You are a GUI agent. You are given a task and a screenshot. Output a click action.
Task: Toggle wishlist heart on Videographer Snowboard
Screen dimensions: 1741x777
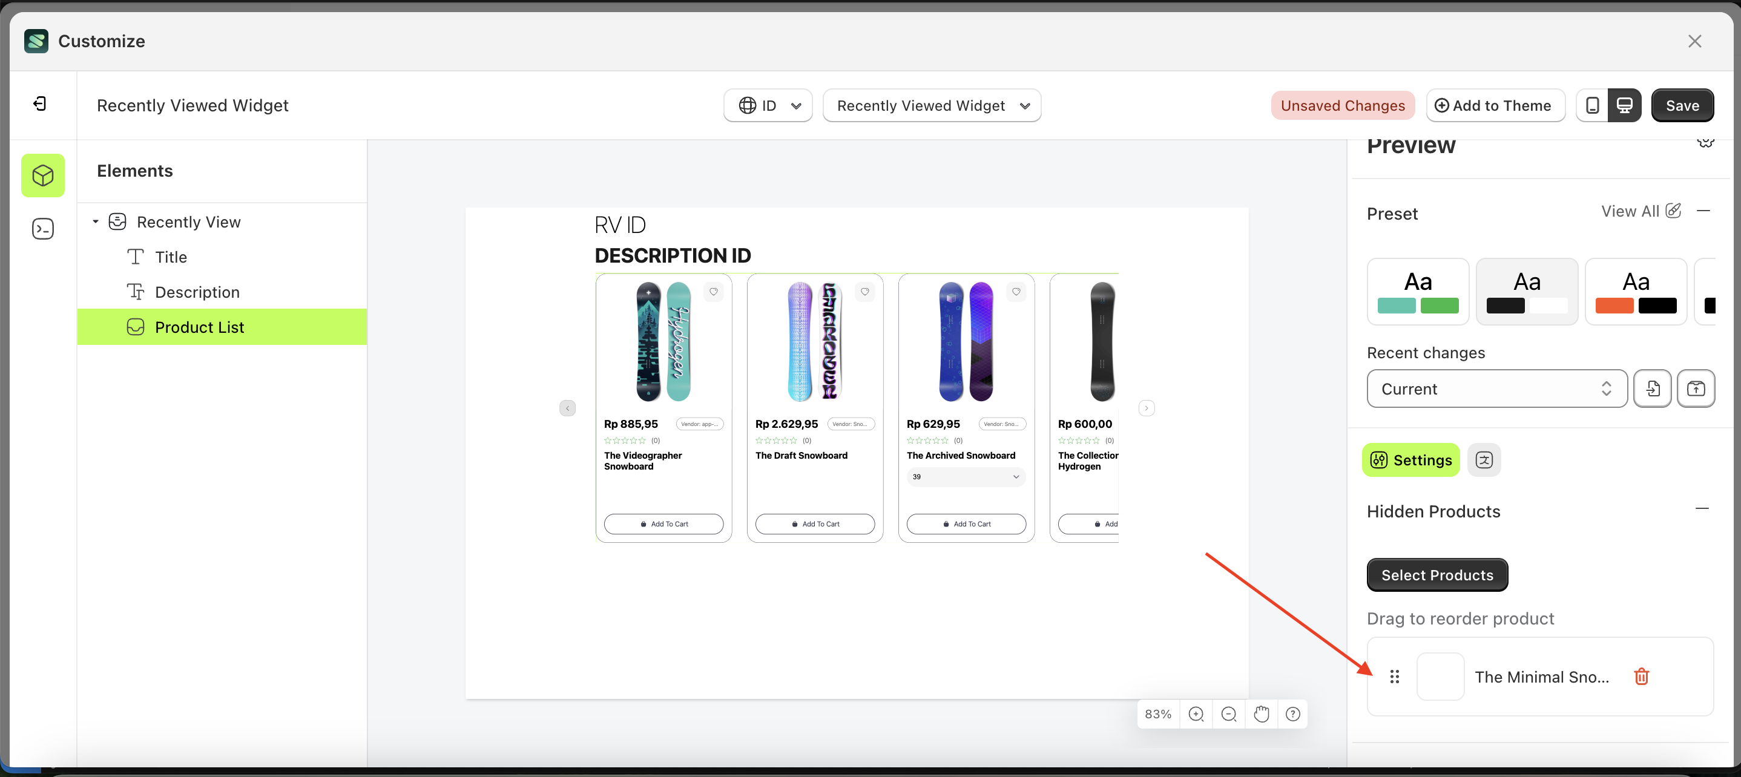[x=713, y=292]
